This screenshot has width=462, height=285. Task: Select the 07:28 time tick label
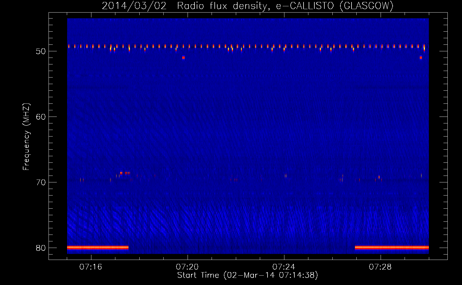coord(380,267)
